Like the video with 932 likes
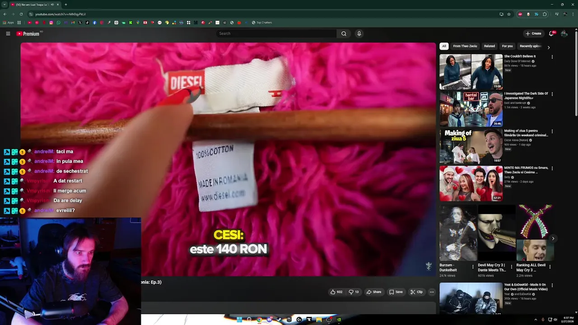Screen dimensions: 578x325 [x=336, y=292]
